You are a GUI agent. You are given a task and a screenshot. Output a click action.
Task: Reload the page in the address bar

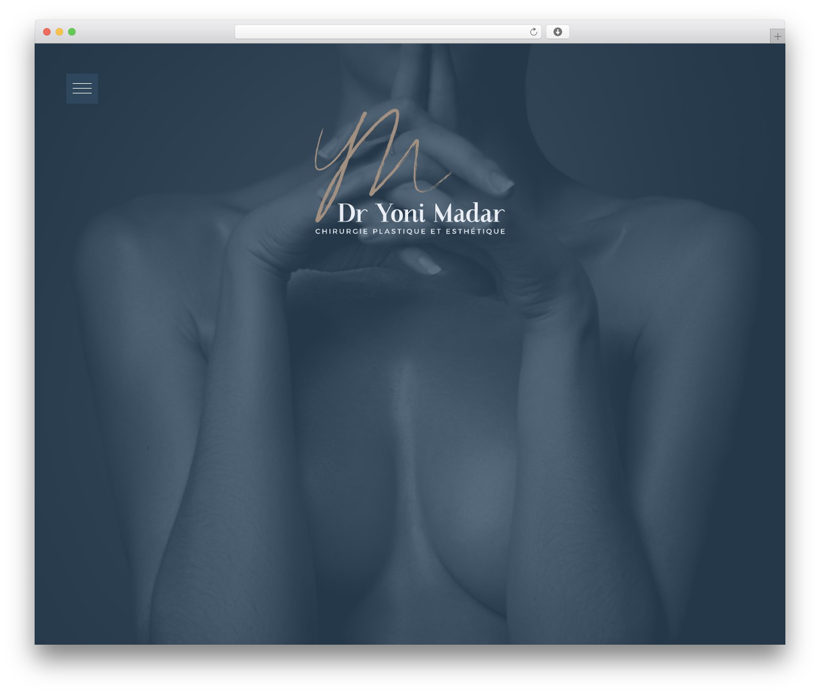coord(533,32)
